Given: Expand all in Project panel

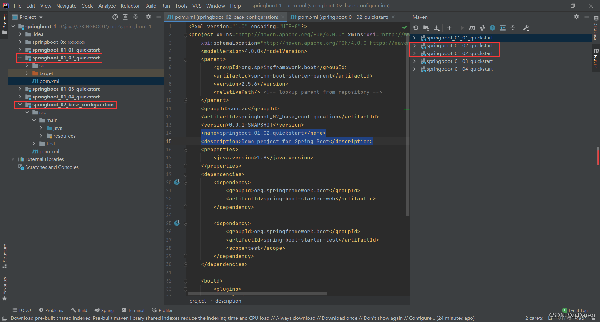Looking at the screenshot, I should click(125, 17).
